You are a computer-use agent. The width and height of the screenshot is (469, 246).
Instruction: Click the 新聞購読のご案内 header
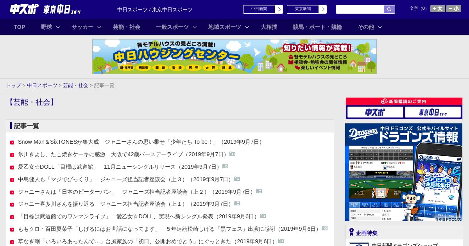tap(404, 102)
